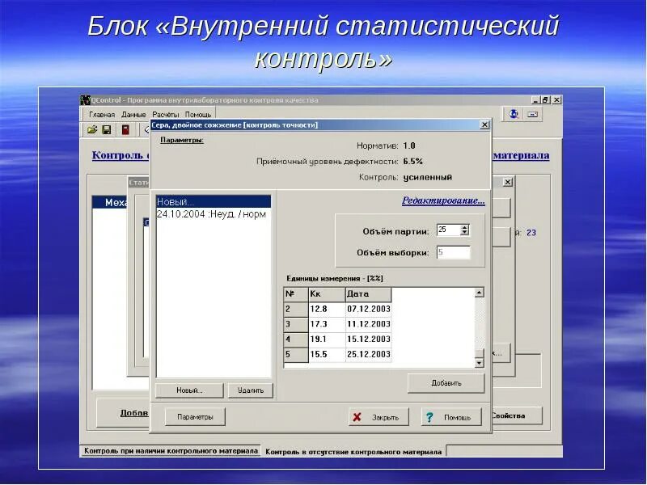Click the QControl application icon in the title bar
Image resolution: width=647 pixels, height=485 pixels.
[x=86, y=100]
